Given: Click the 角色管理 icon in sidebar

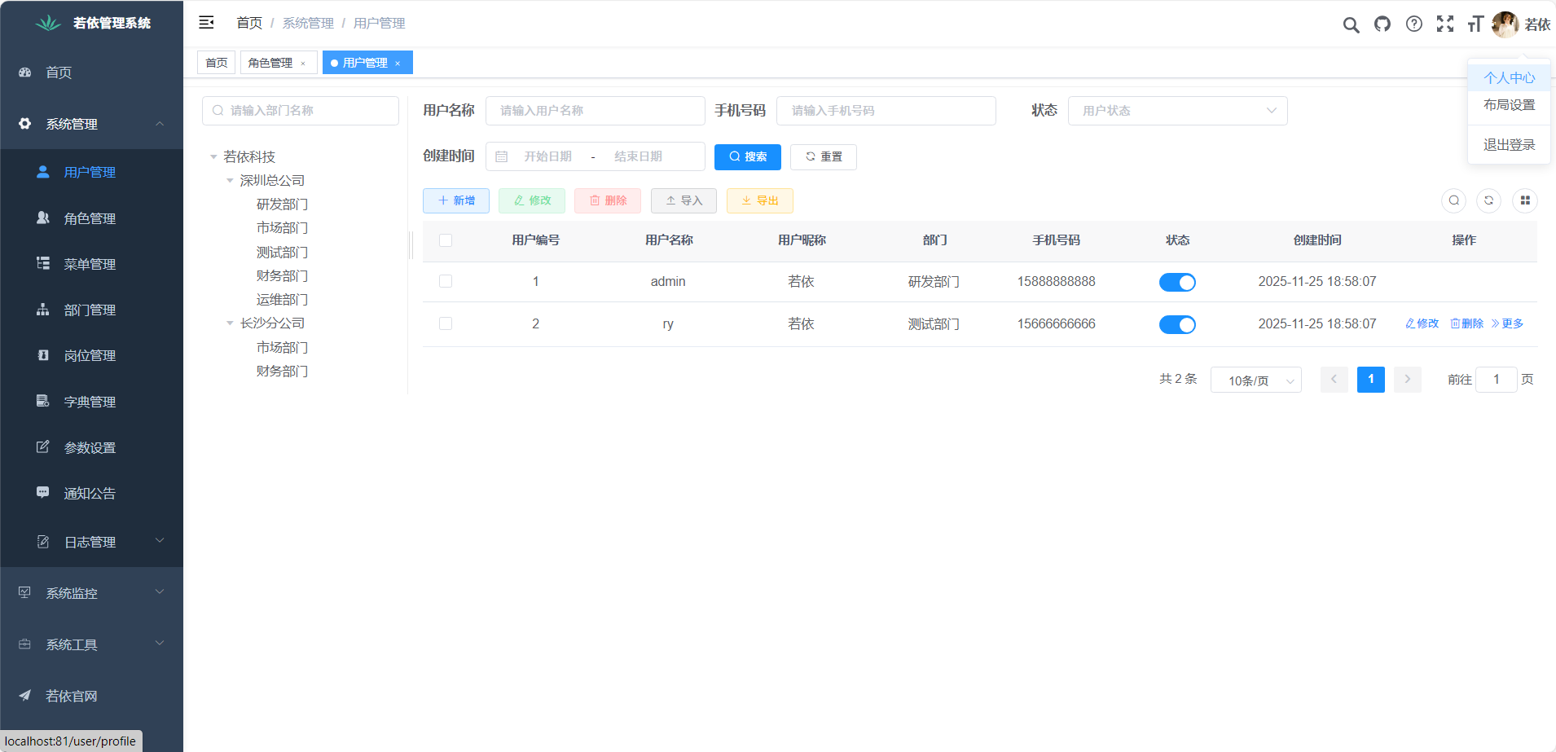Looking at the screenshot, I should 43,218.
